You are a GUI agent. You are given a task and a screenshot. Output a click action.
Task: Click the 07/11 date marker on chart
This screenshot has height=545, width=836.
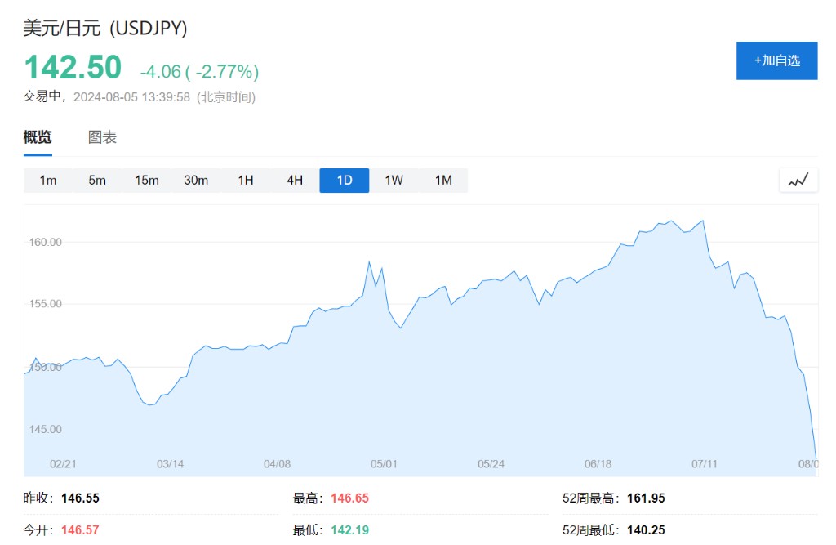pos(704,464)
